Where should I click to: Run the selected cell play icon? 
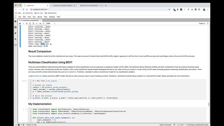[x=37, y=23]
